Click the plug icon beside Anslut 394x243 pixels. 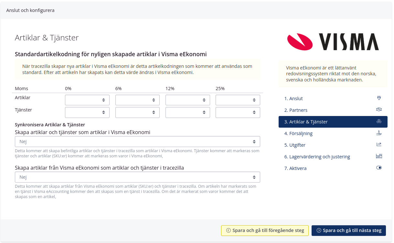tap(379, 98)
